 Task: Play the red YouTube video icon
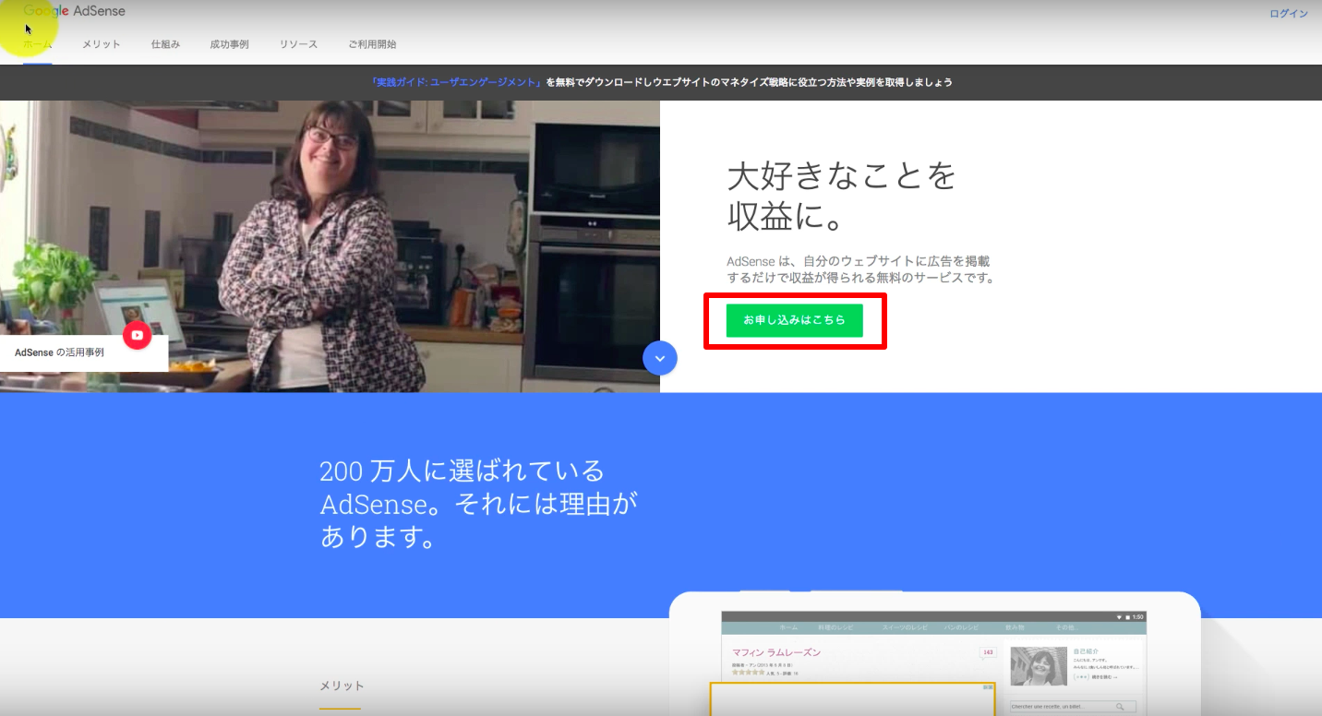(137, 335)
